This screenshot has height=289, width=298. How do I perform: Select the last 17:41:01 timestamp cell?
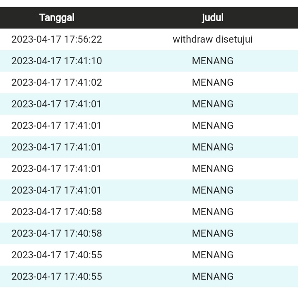coord(57,190)
